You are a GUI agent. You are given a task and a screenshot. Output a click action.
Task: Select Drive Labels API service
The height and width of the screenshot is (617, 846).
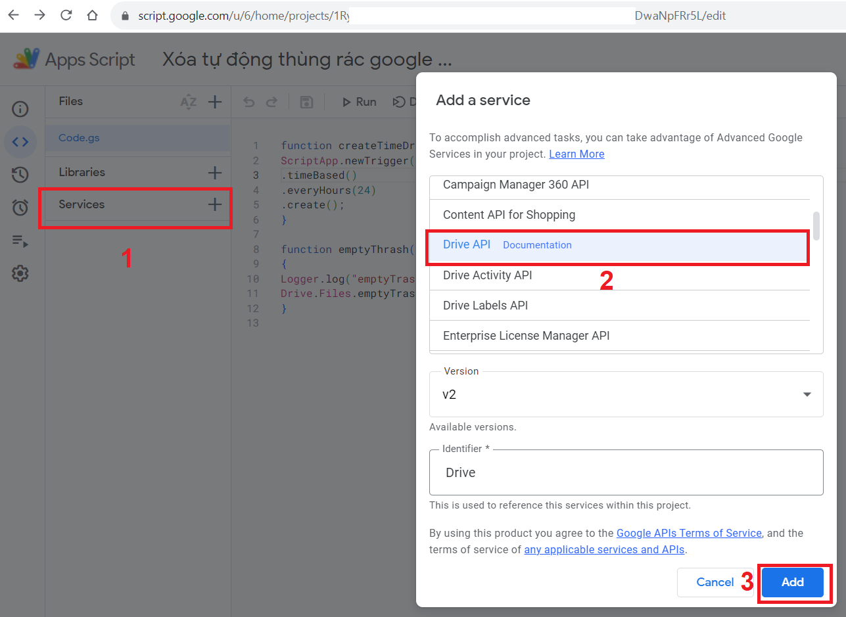click(x=619, y=306)
